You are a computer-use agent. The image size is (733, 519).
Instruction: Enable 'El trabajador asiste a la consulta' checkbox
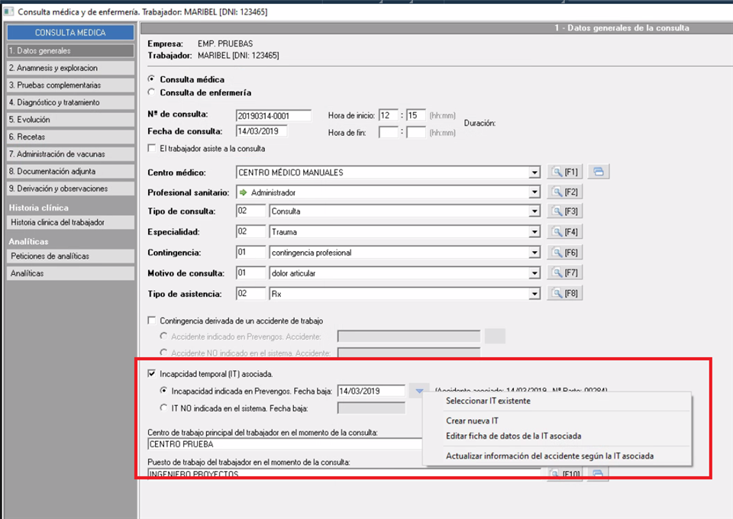(x=152, y=149)
